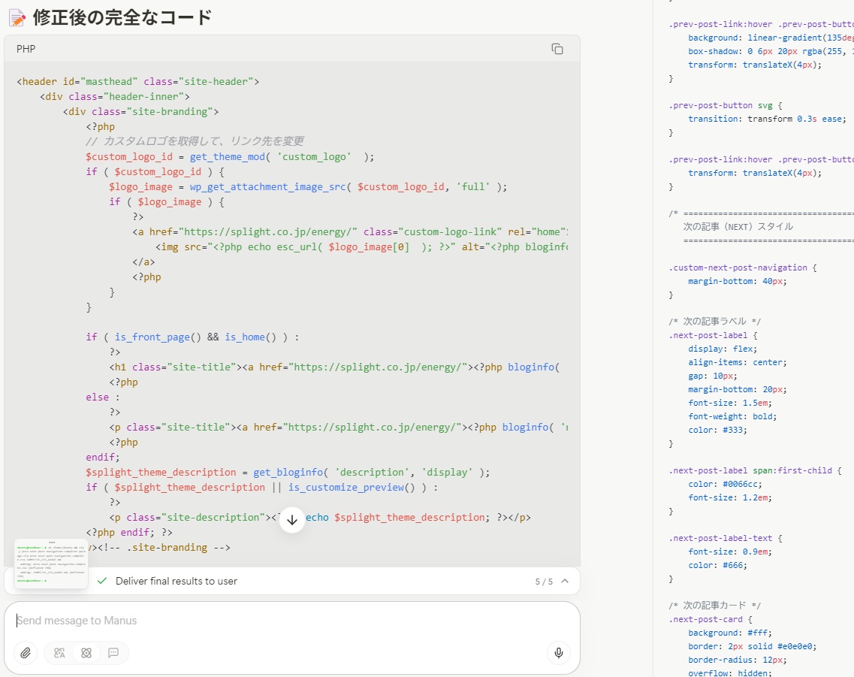Collapse the task progress chevron
This screenshot has width=854, height=677.
coord(565,581)
